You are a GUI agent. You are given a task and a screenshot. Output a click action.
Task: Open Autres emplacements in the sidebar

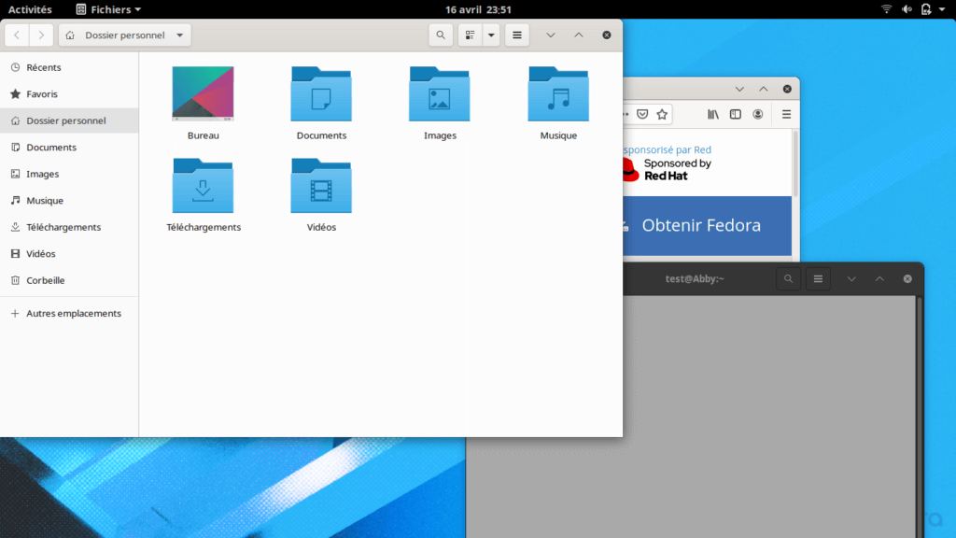pyautogui.click(x=69, y=314)
